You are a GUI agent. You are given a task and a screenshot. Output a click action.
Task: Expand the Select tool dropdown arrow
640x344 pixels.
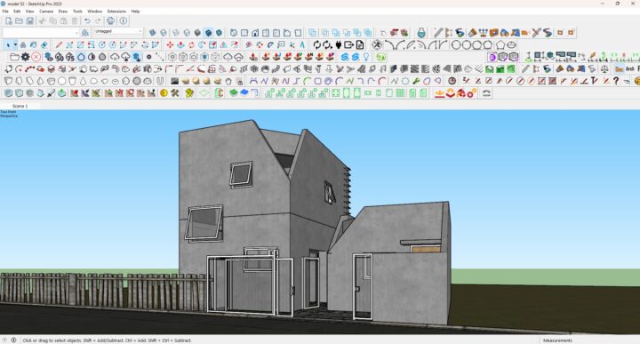[15, 44]
